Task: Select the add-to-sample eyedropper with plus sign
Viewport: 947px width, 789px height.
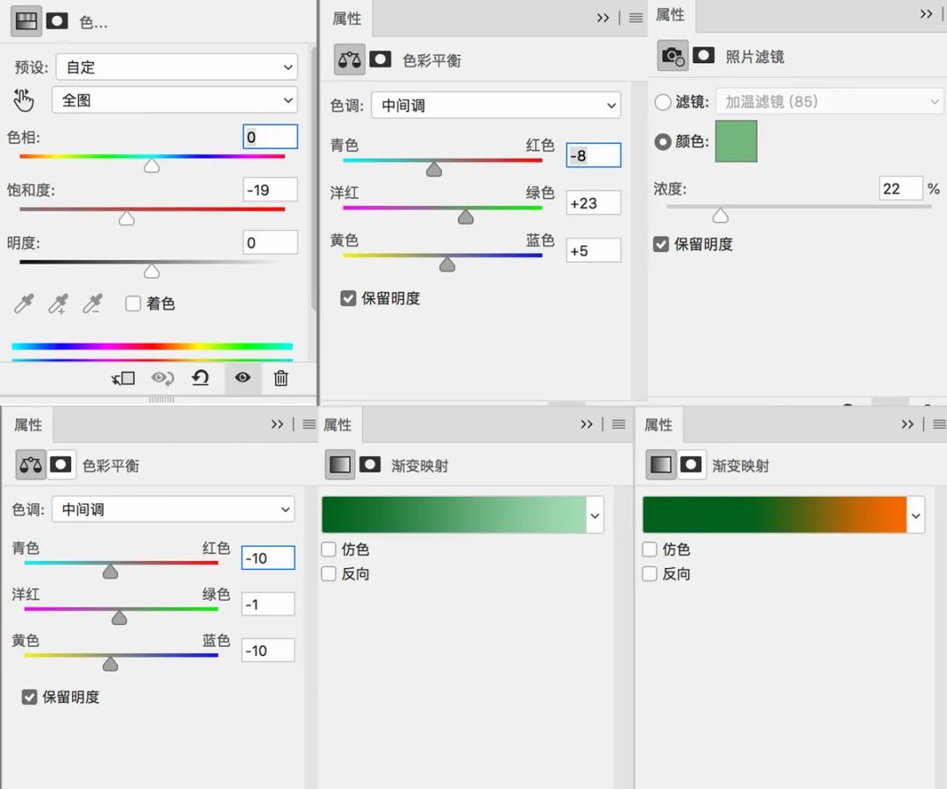Action: [x=58, y=304]
